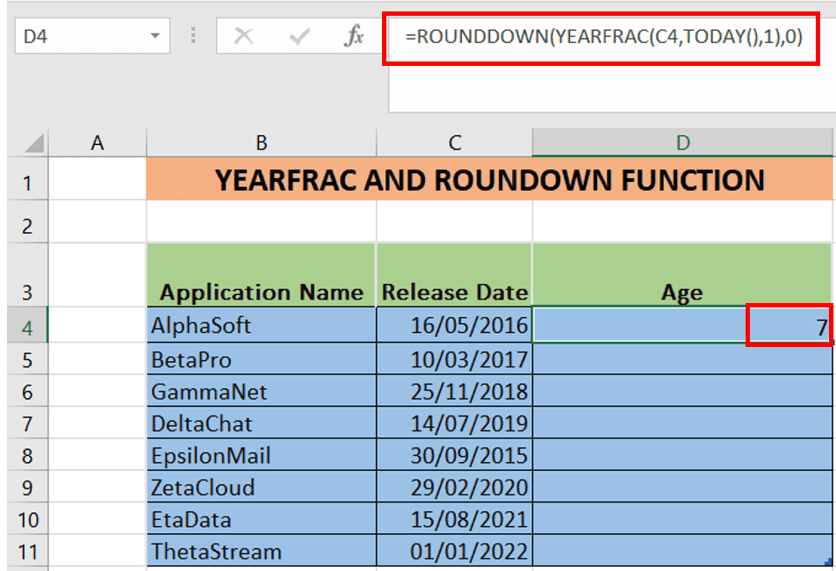This screenshot has width=836, height=571.
Task: Click the Release Date header cell
Action: point(454,275)
